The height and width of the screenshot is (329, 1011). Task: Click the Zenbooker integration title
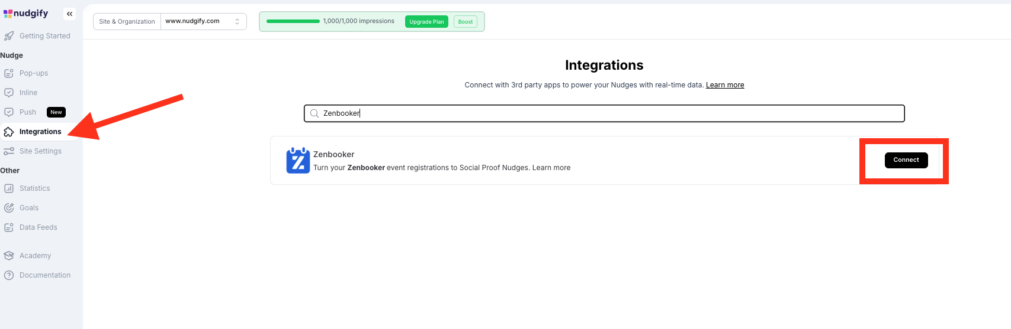[x=334, y=155]
